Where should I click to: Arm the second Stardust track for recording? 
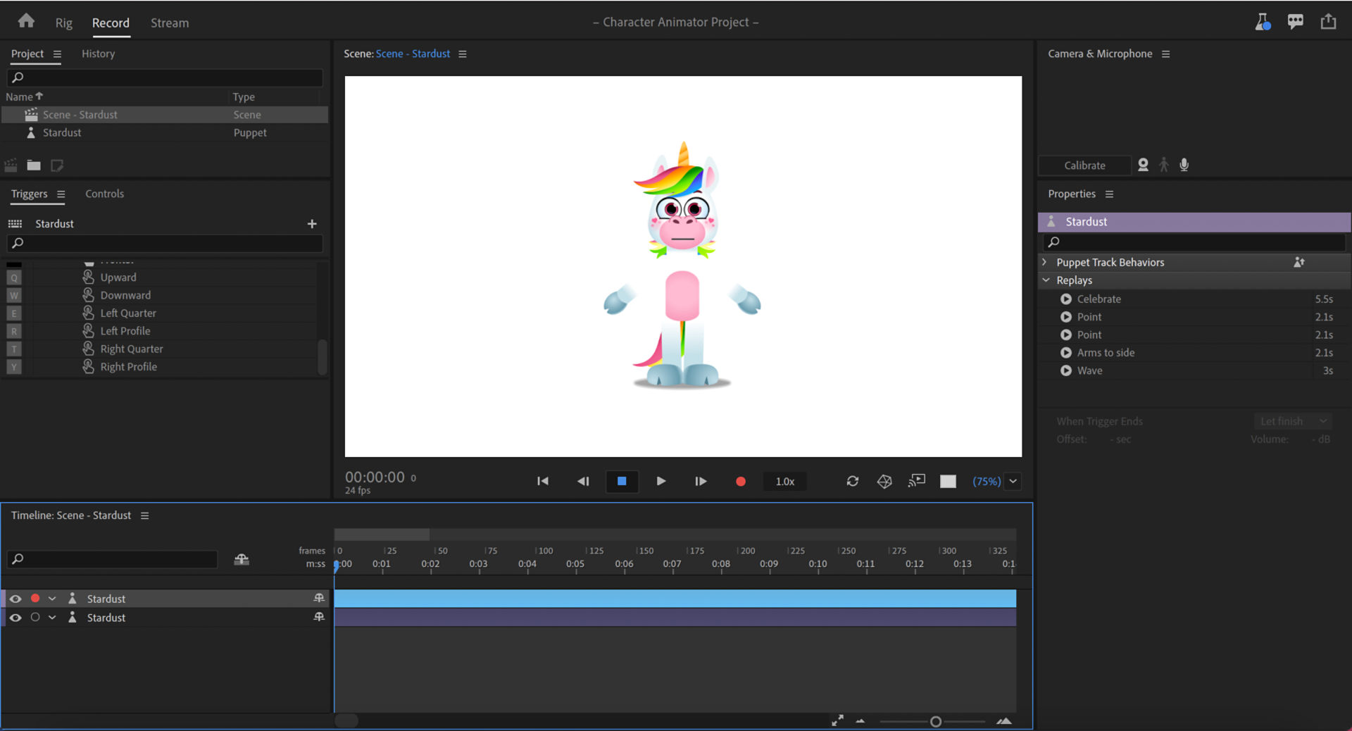tap(35, 618)
